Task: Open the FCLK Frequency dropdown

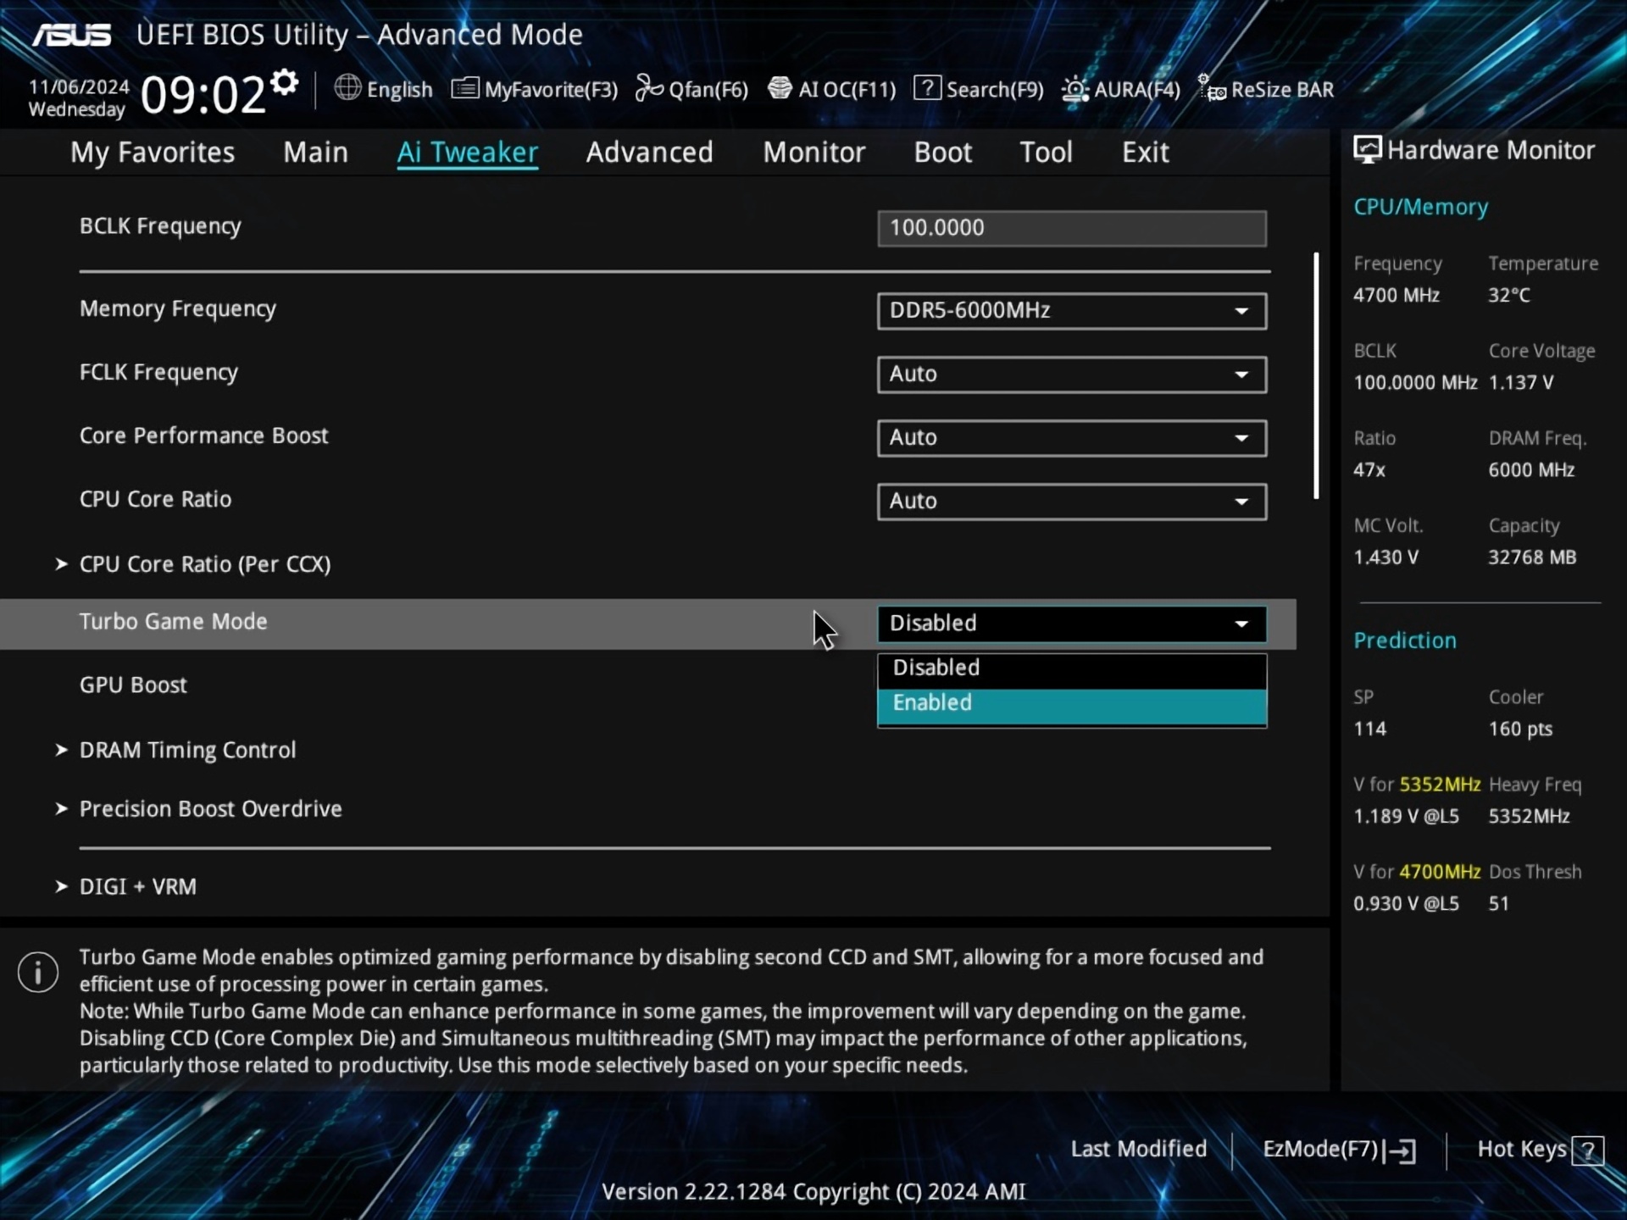Action: click(x=1072, y=374)
